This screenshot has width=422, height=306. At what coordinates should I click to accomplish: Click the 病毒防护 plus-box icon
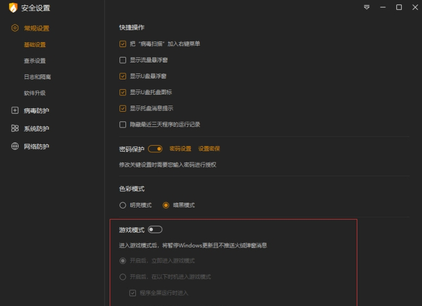click(15, 110)
